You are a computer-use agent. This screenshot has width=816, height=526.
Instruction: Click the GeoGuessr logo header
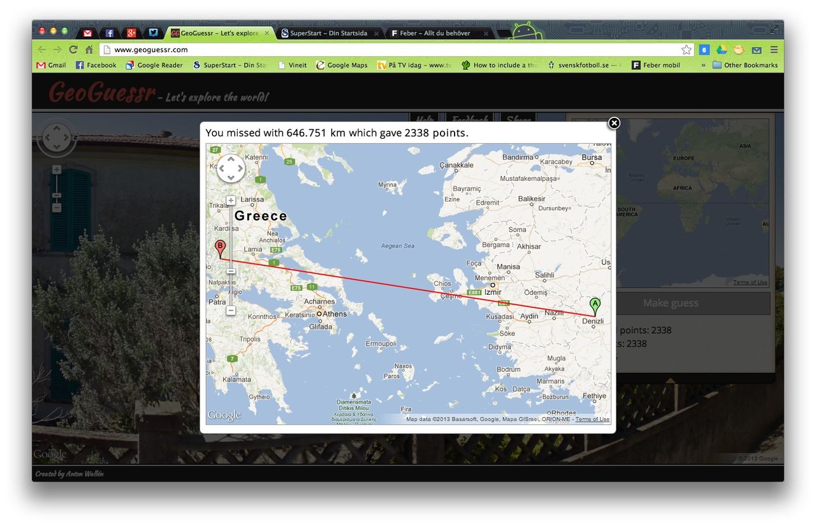click(x=102, y=93)
